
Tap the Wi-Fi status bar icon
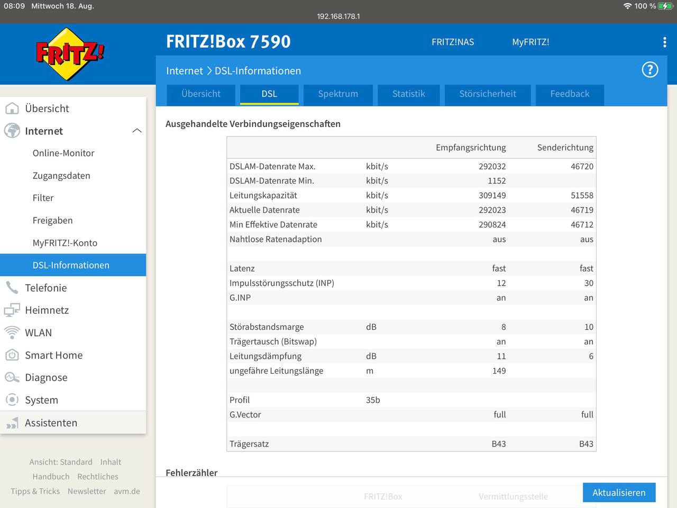[627, 6]
